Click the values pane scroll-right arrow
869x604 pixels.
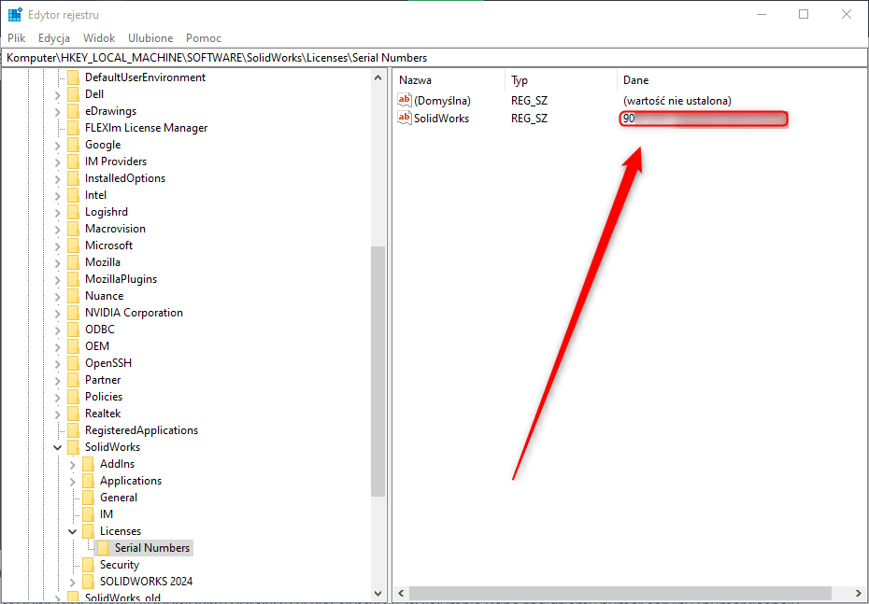pos(859,594)
